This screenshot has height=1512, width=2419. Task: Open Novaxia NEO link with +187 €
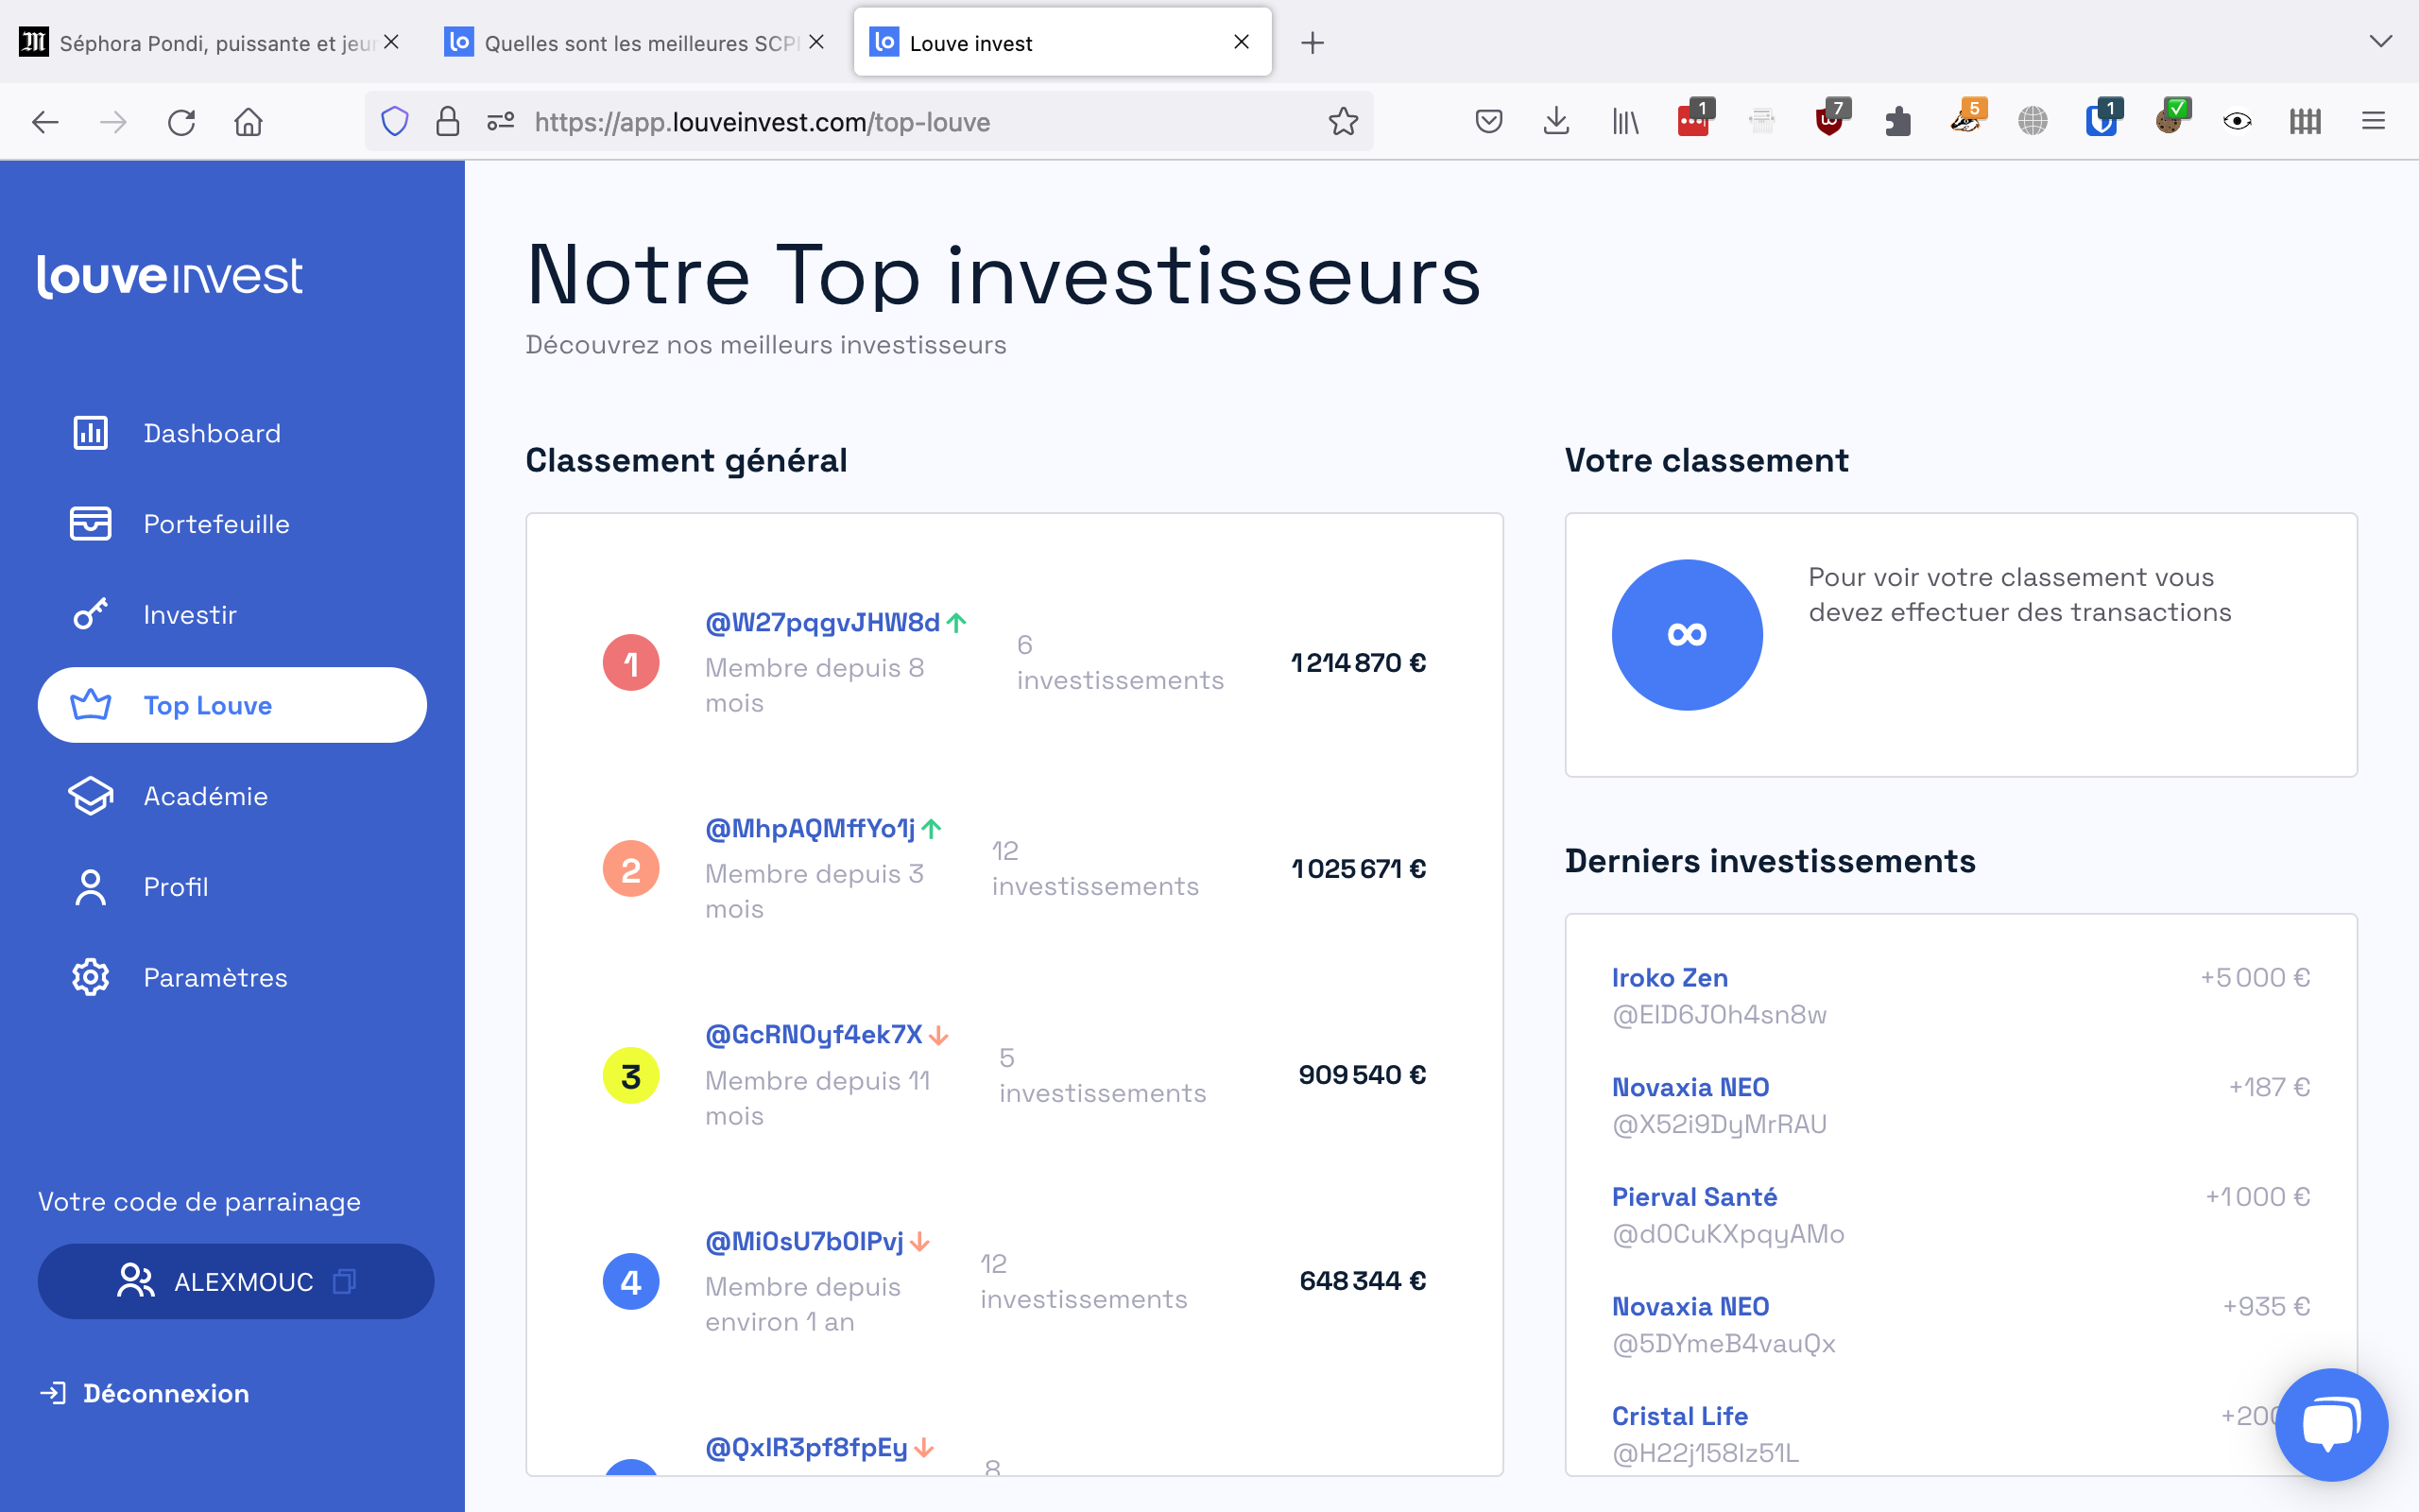click(1690, 1087)
